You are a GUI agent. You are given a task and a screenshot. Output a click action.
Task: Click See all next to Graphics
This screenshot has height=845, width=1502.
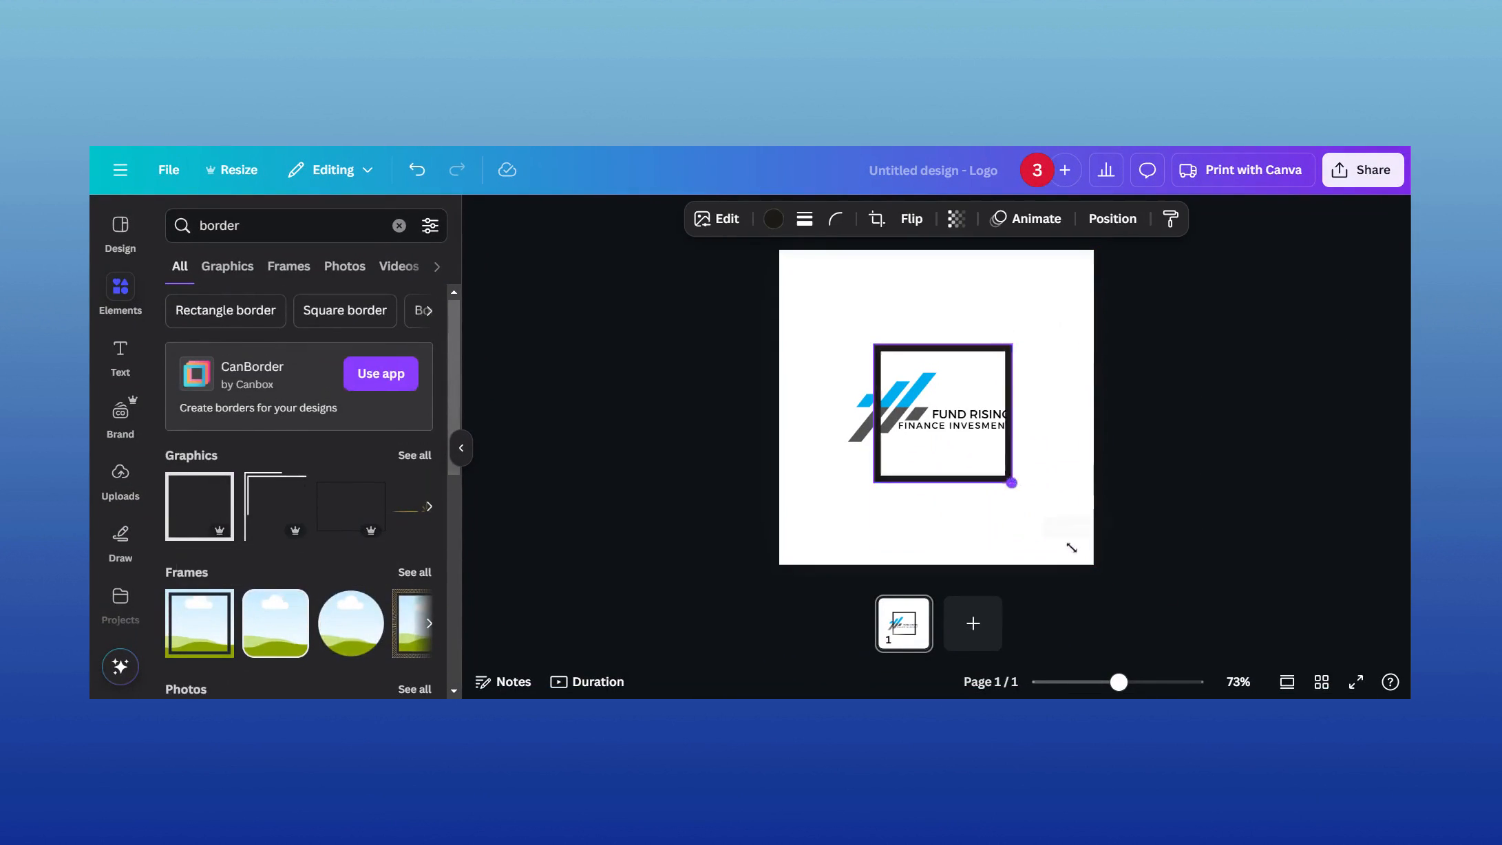414,455
